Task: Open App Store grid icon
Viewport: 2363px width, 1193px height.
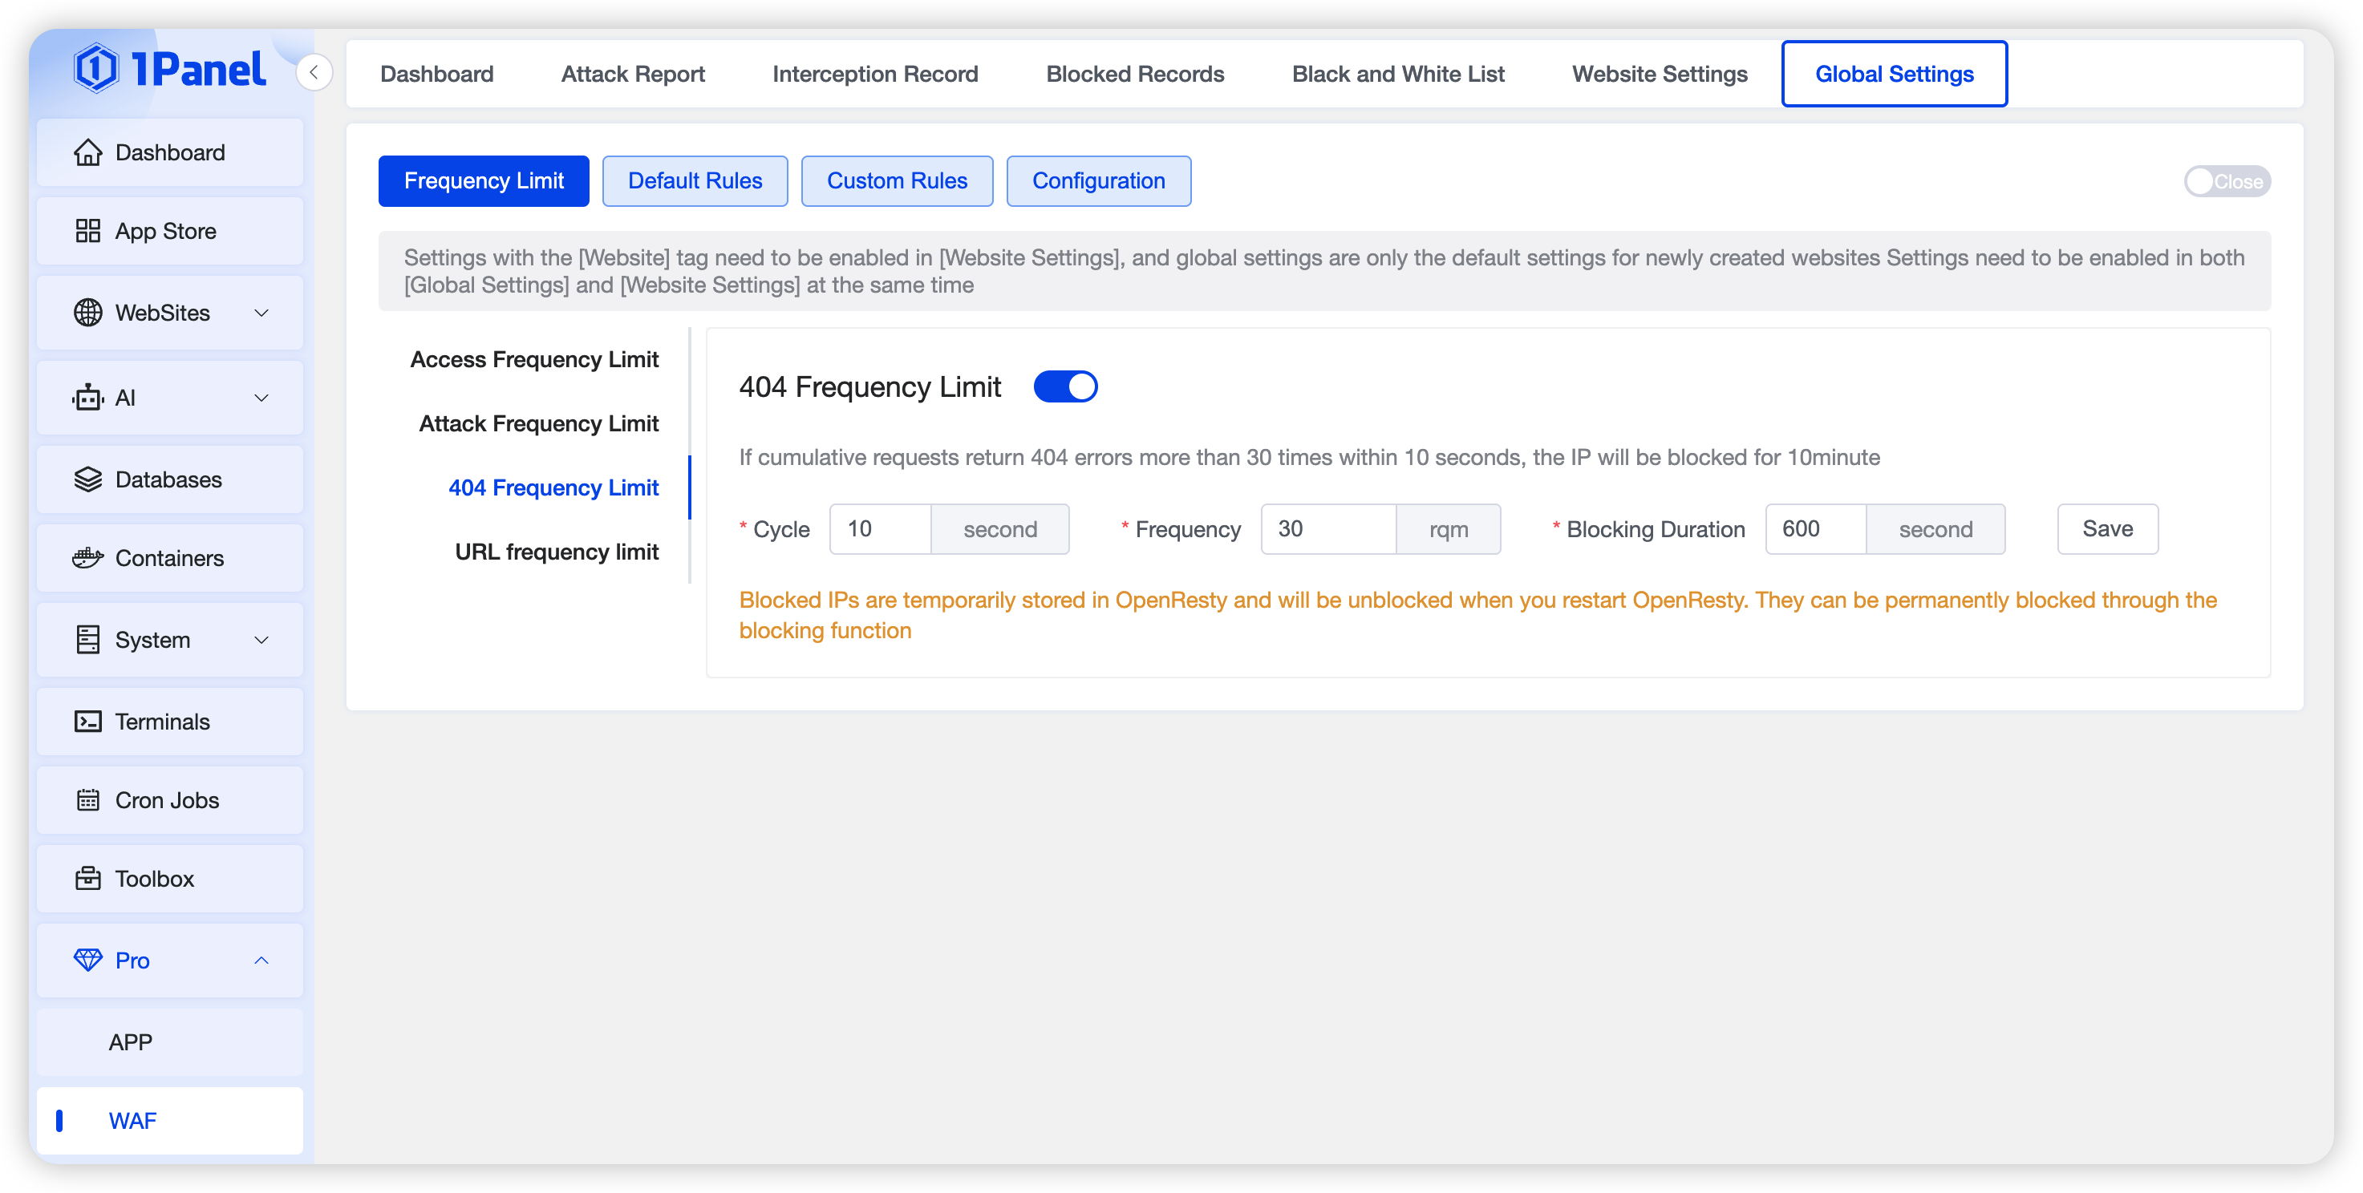Action: point(87,231)
